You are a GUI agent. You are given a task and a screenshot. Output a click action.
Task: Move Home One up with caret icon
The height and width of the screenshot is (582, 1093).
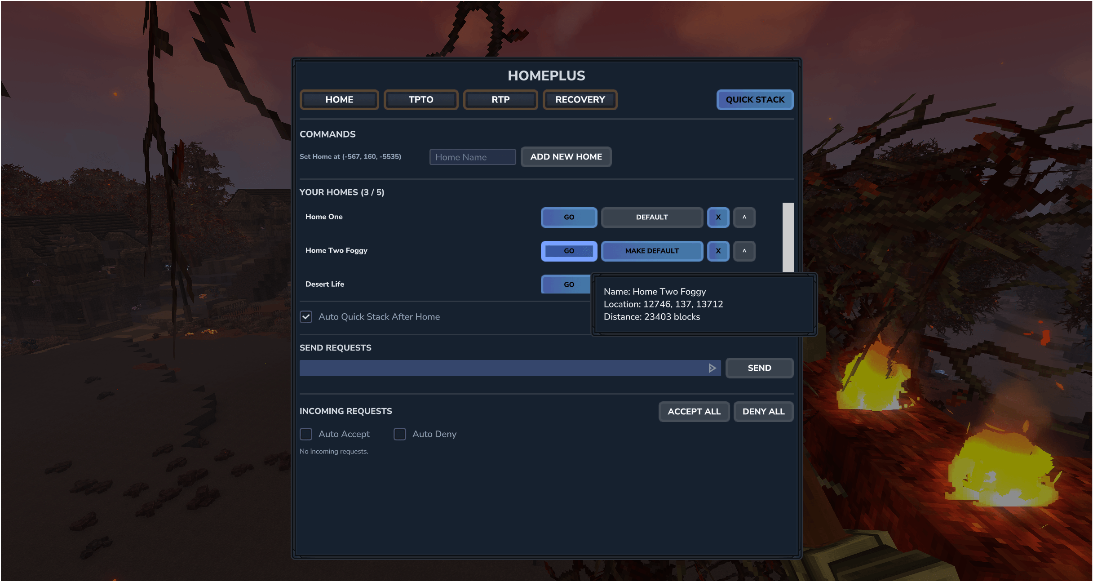(744, 217)
